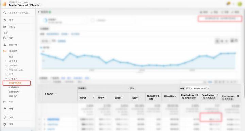
Task: Open the Master View of BPteach selector
Action: (25, 5)
